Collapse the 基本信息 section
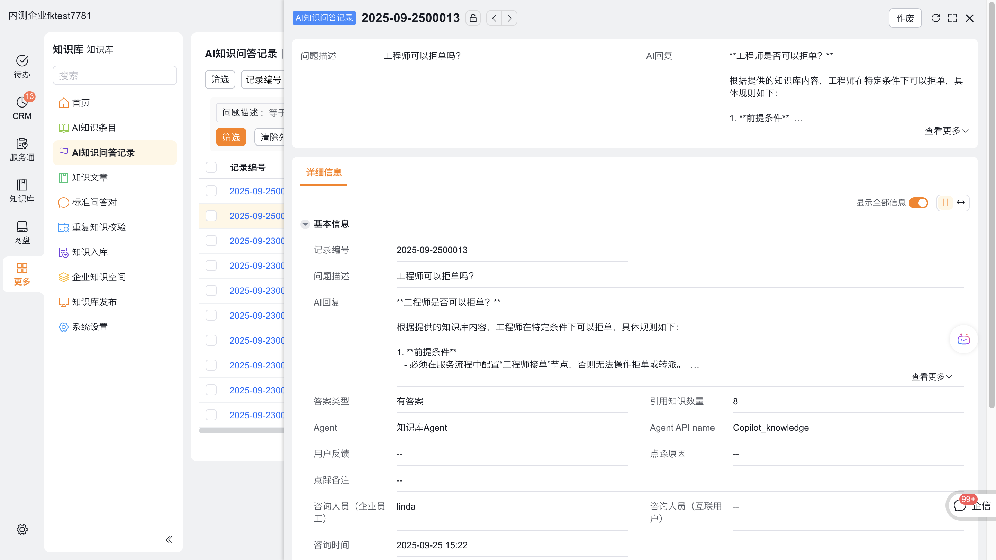The width and height of the screenshot is (996, 560). pyautogui.click(x=305, y=224)
